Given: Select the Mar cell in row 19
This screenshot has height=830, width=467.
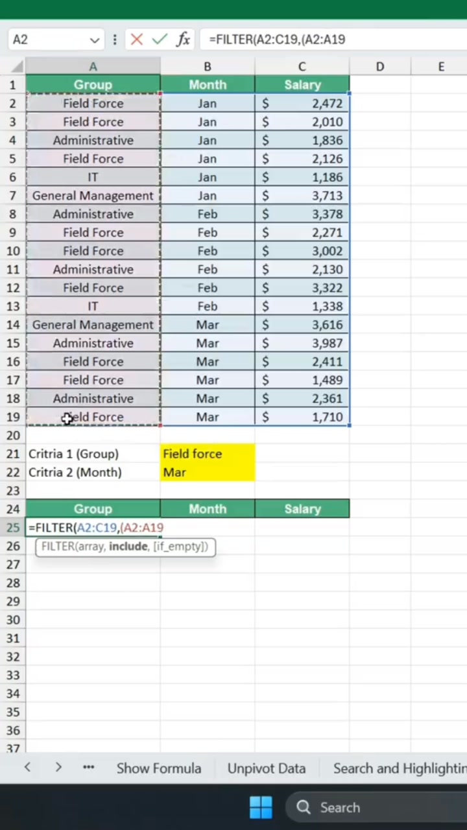Looking at the screenshot, I should coord(208,417).
